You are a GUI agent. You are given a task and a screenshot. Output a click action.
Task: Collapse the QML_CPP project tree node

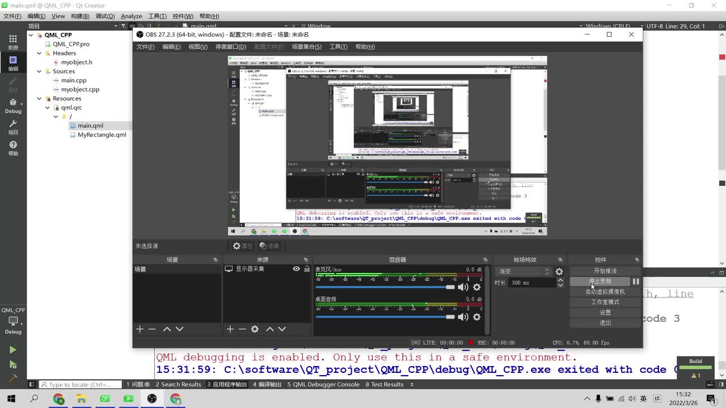31,35
